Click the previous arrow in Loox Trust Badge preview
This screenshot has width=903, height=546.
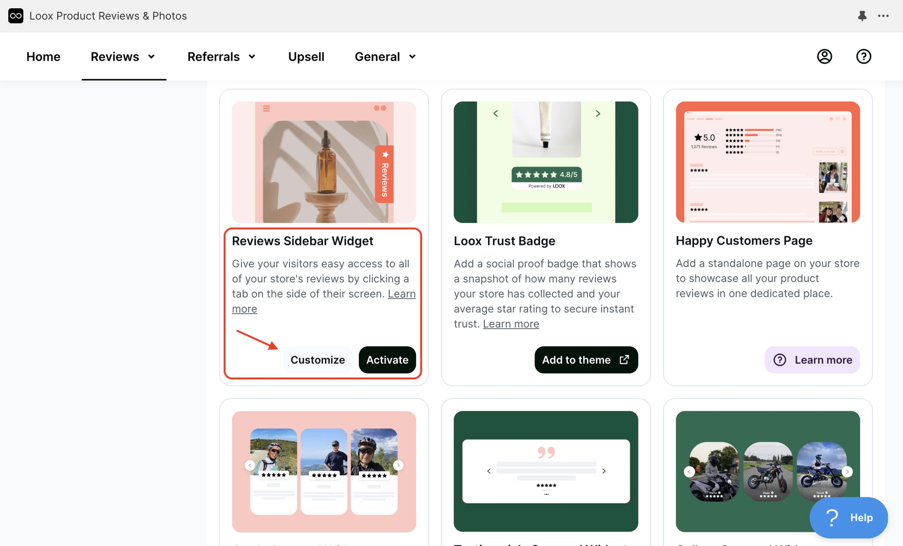coord(495,114)
